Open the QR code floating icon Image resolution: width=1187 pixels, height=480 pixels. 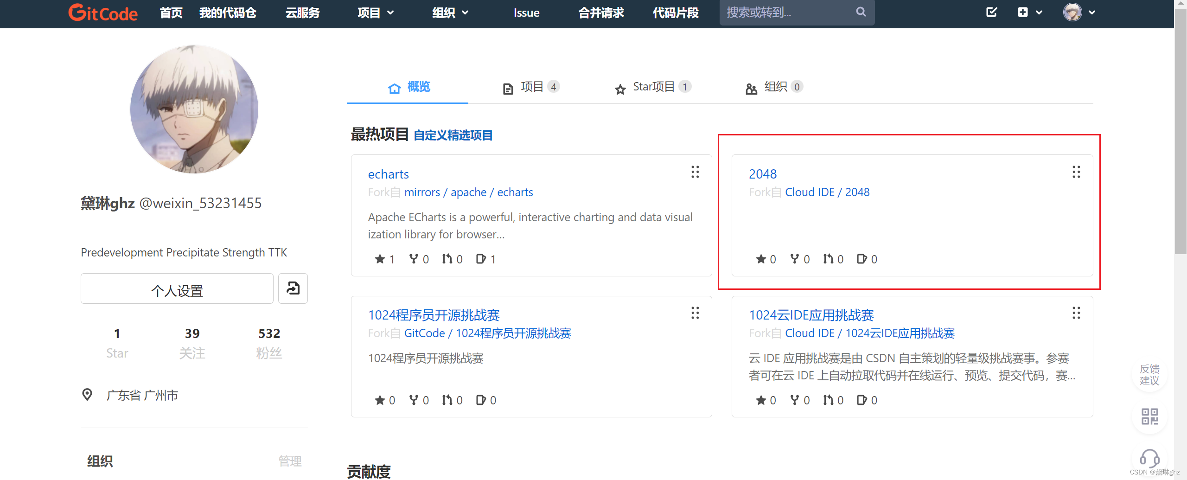1149,416
